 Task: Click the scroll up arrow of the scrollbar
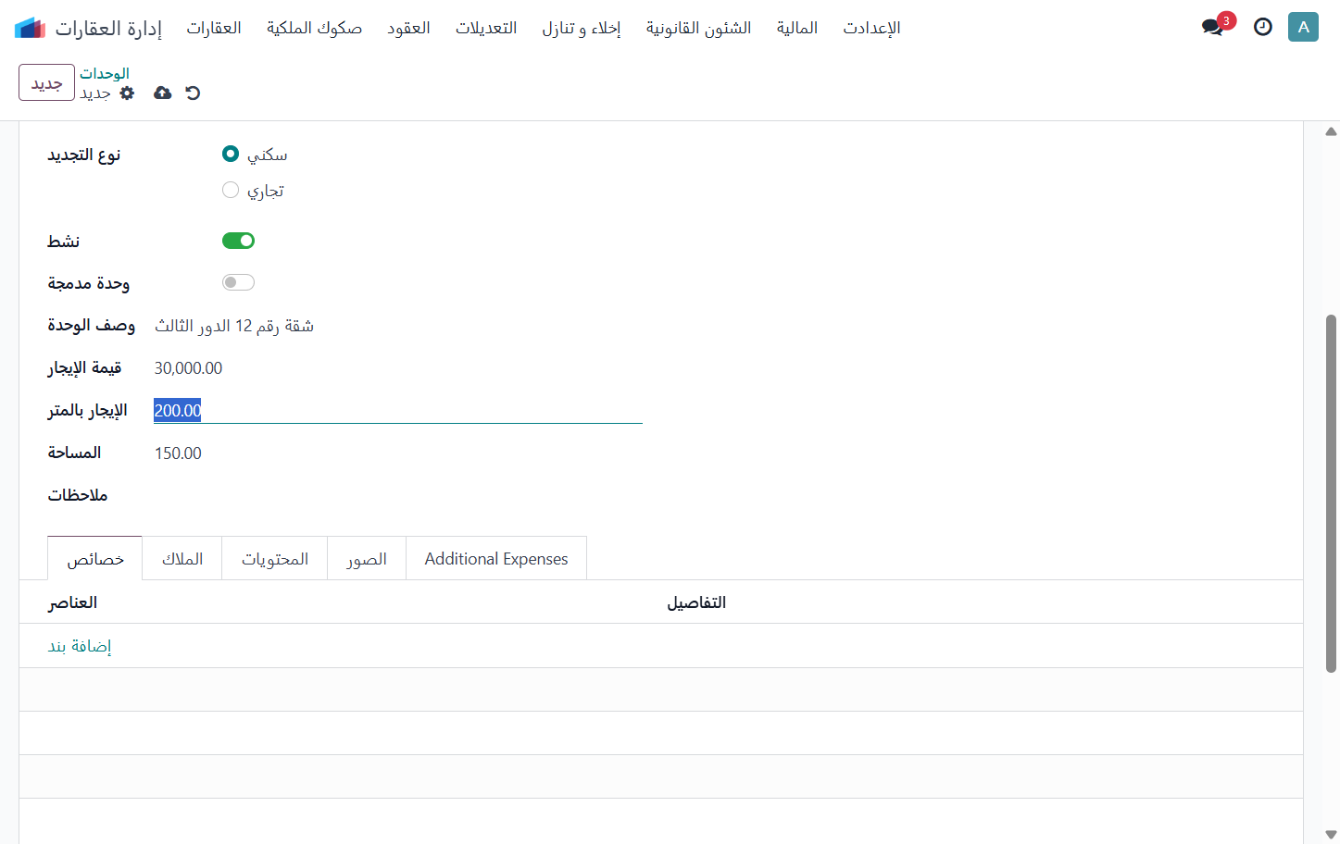pyautogui.click(x=1331, y=131)
